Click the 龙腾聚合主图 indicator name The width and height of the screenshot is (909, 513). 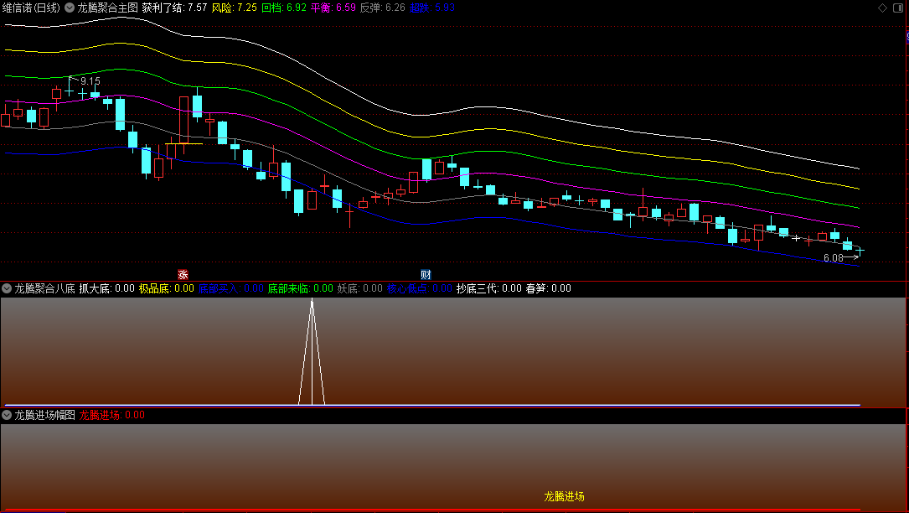point(108,8)
